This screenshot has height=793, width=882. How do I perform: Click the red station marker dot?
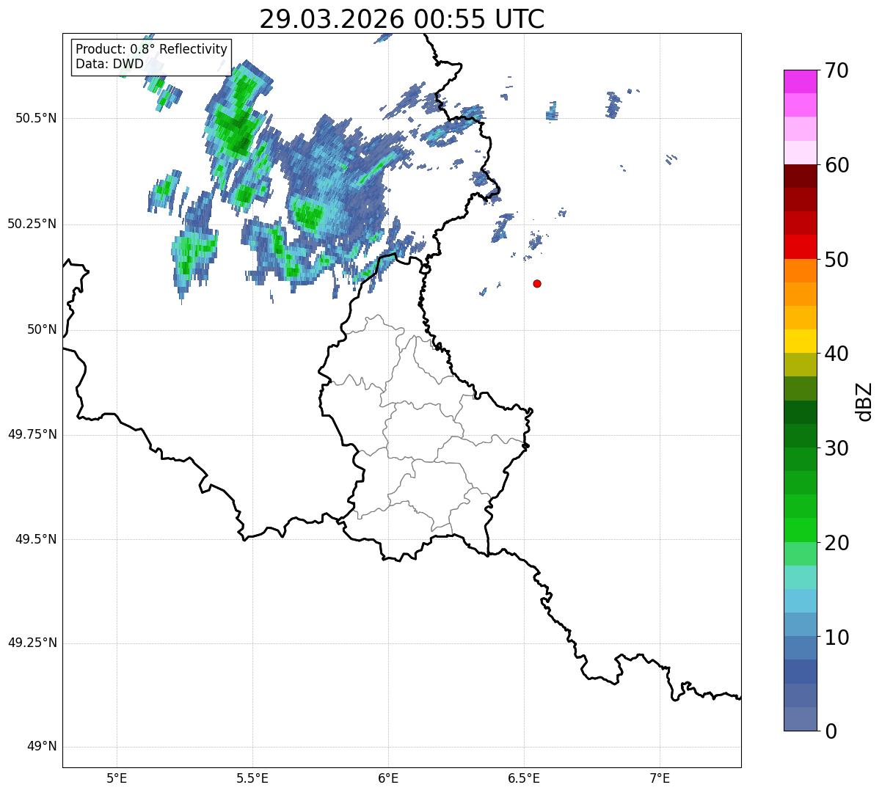point(537,283)
